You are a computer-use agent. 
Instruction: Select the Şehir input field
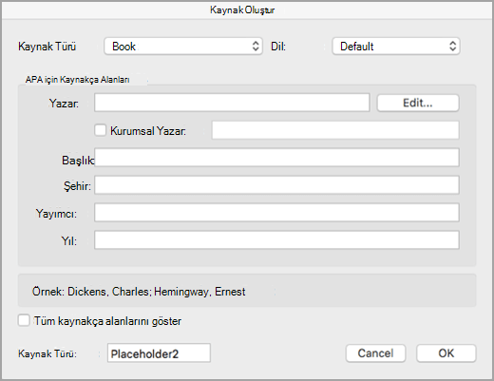pyautogui.click(x=276, y=185)
